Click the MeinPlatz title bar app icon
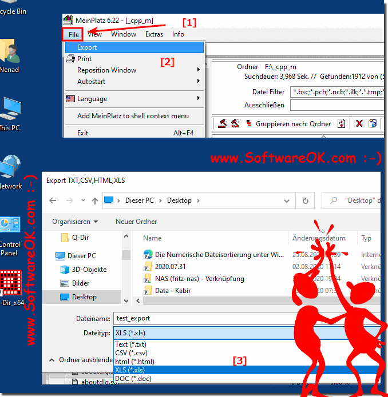This screenshot has width=388, height=397. [68, 20]
